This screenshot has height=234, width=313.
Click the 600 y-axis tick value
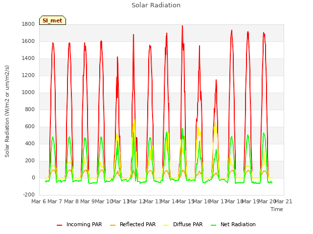click(30, 127)
